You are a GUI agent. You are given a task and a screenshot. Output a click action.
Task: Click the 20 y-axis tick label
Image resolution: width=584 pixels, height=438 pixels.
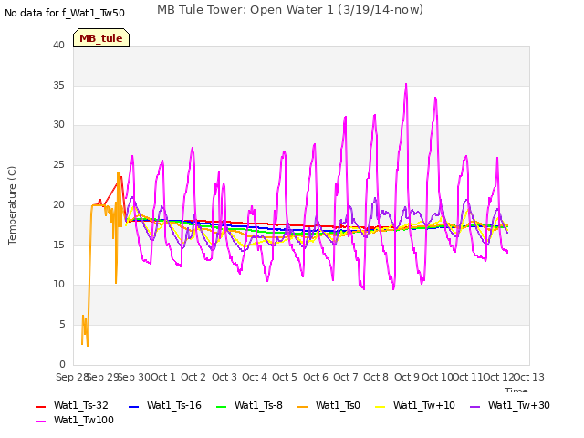pos(58,204)
